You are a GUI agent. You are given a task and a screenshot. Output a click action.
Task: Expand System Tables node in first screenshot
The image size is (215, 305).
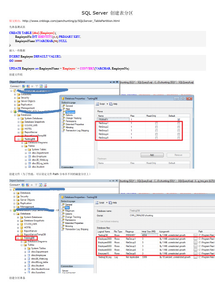click(26, 150)
